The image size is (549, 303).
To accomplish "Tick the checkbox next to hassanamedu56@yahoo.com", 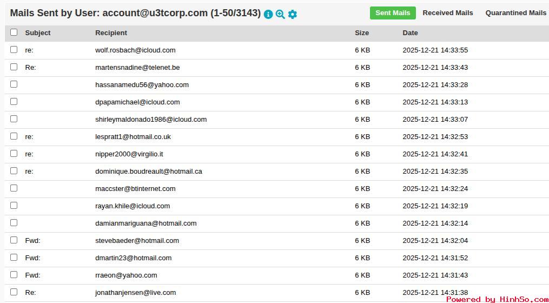I will pyautogui.click(x=14, y=84).
